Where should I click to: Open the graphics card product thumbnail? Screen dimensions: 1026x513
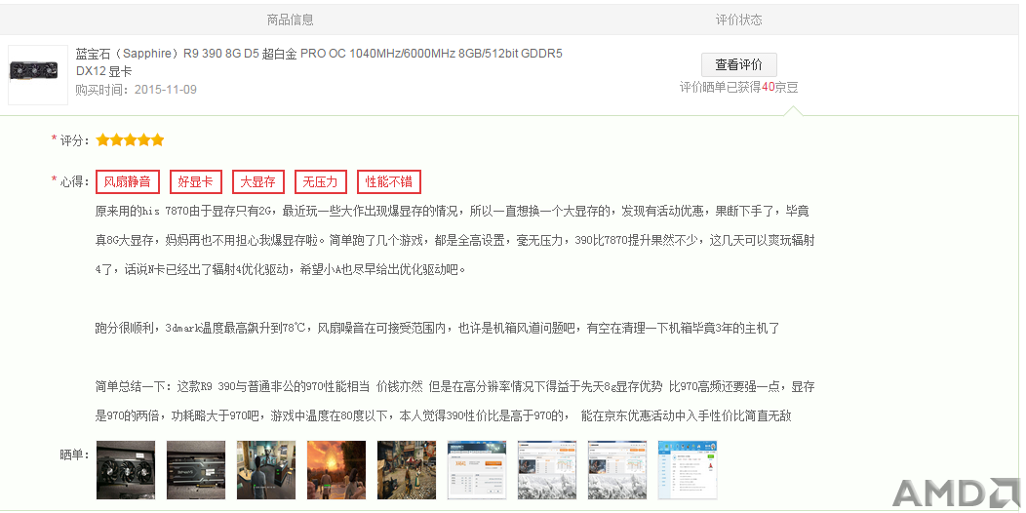(38, 74)
